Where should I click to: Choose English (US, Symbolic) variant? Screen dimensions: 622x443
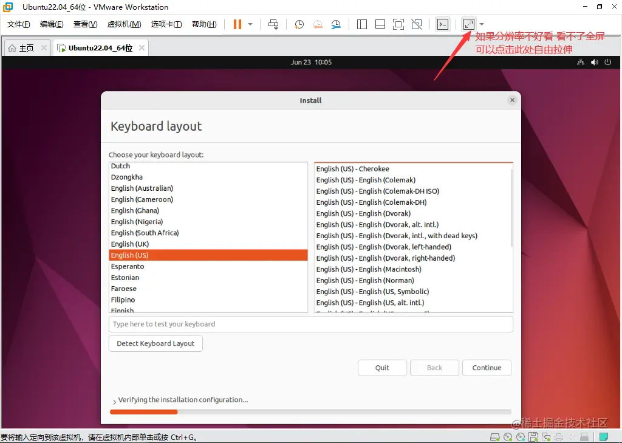coord(412,291)
